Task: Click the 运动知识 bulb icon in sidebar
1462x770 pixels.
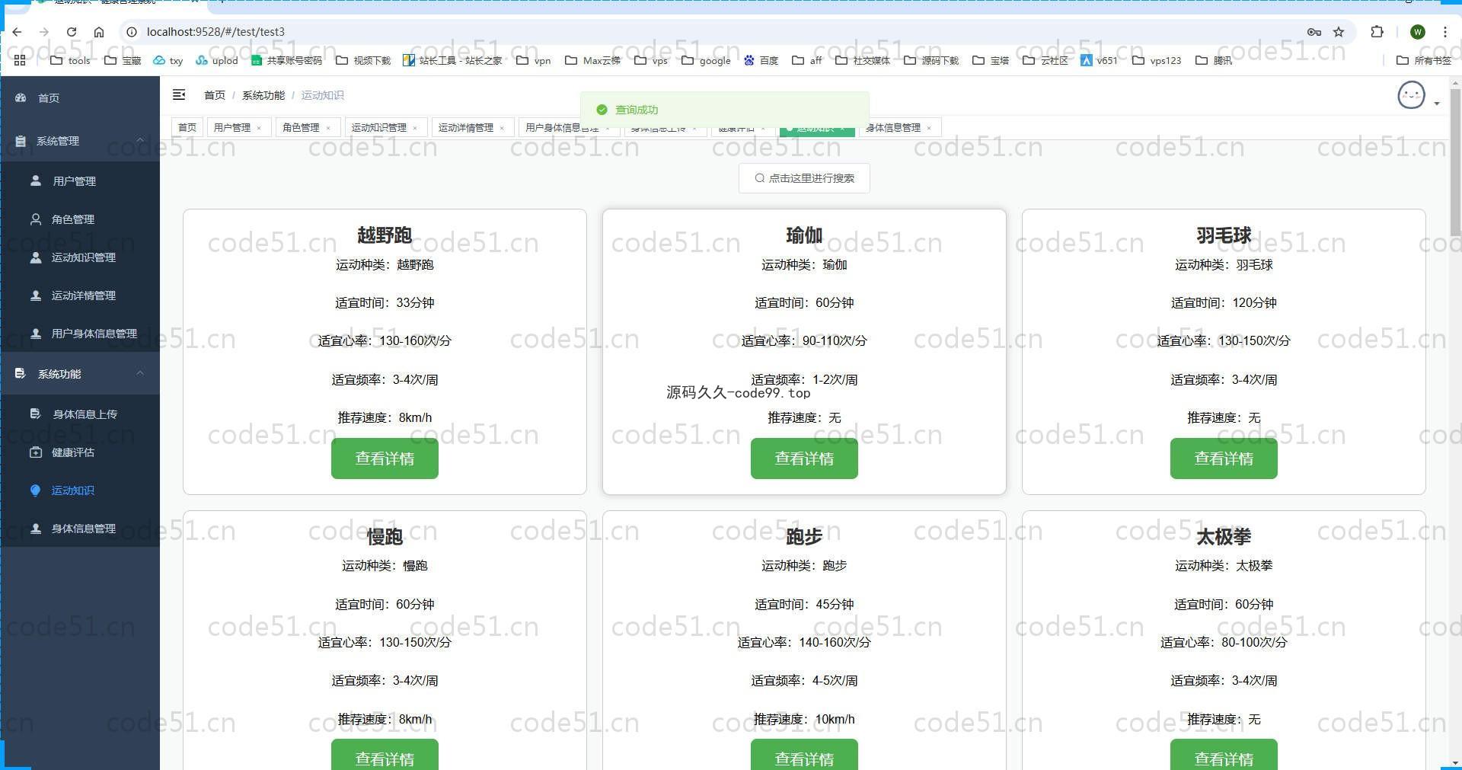Action: [x=35, y=490]
